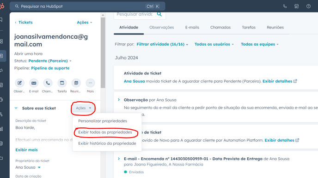
Task: Click the Proprietário do ticket label
Action: pyautogui.click(x=32, y=161)
